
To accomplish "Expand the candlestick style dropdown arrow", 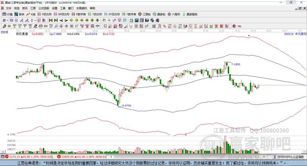I will click(x=35, y=20).
